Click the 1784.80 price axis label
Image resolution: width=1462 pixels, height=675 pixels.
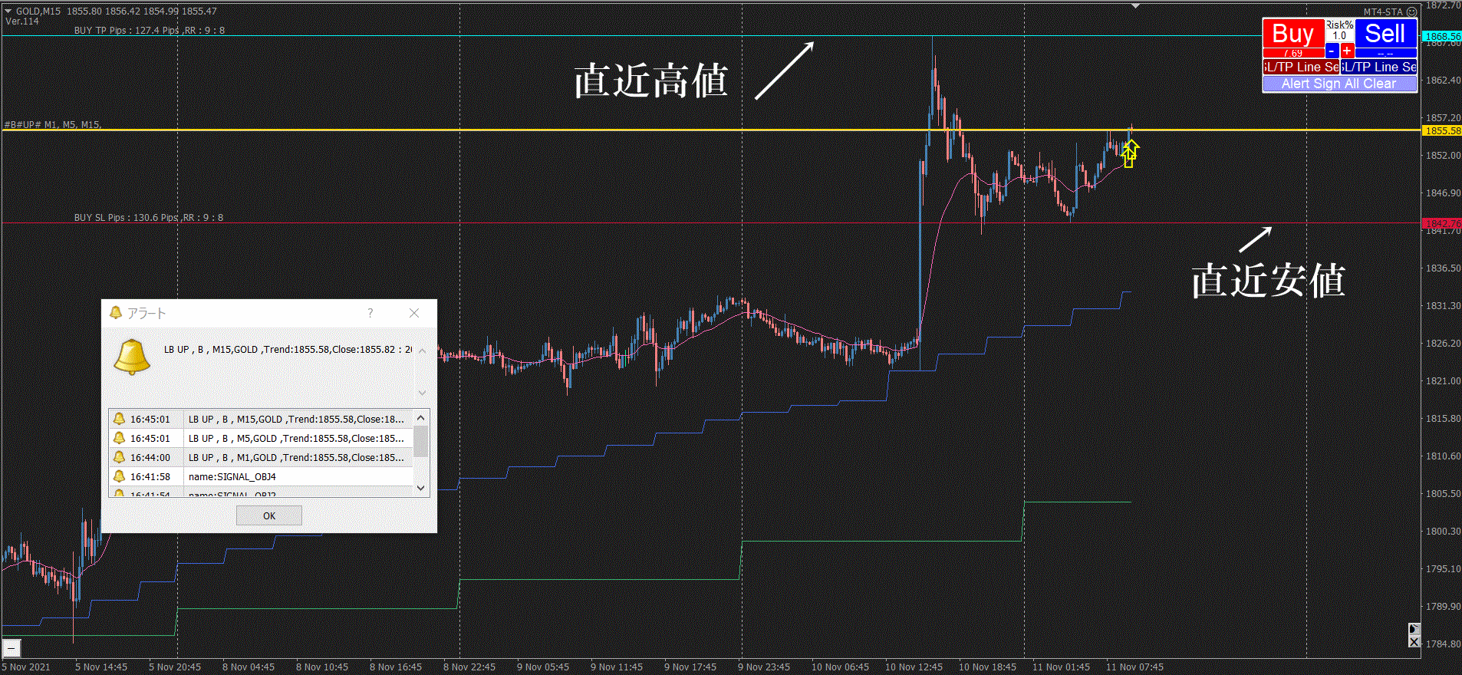tap(1443, 644)
